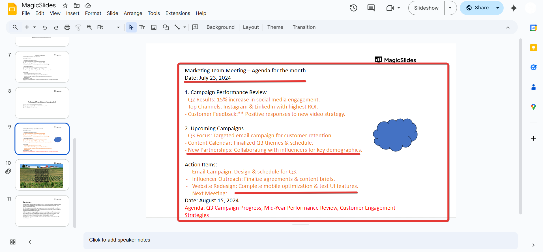This screenshot has width=543, height=252.
Task: Undo the last action
Action: 45,27
